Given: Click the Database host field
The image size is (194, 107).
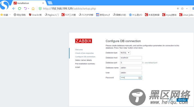Looking at the screenshot, I should click(x=131, y=58).
